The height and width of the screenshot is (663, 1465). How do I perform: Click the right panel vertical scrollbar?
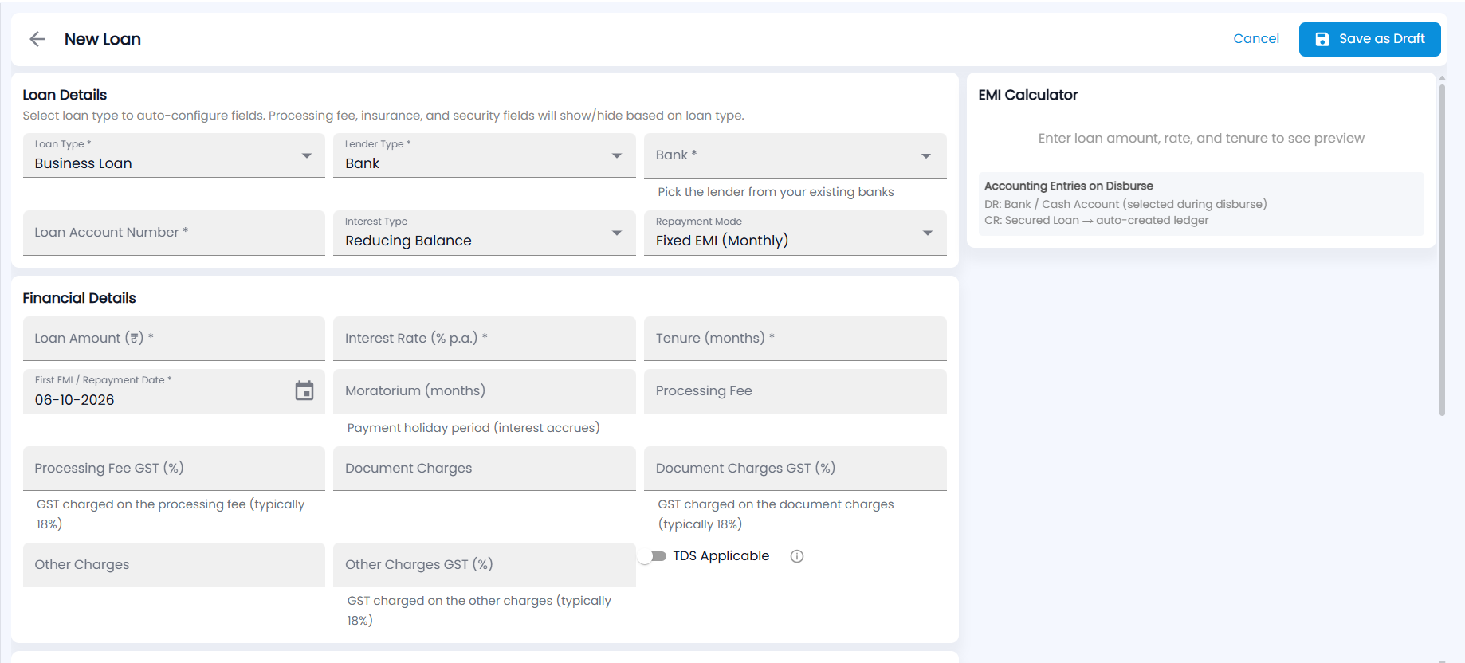pyautogui.click(x=1442, y=249)
